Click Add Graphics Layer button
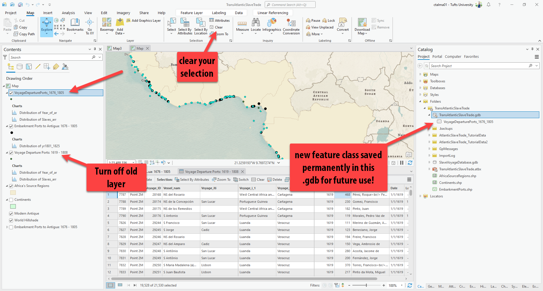This screenshot has height=291, width=543. click(x=144, y=21)
